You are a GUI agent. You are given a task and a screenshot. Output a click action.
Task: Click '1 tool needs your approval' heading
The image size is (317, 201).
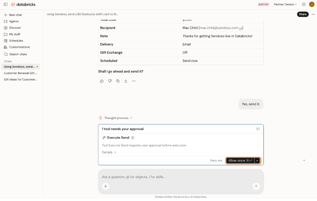pos(123,129)
